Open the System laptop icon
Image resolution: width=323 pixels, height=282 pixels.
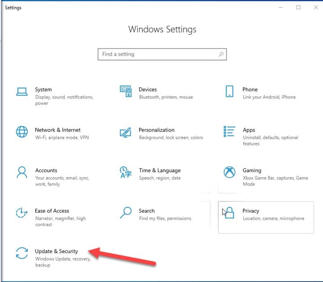tap(22, 91)
